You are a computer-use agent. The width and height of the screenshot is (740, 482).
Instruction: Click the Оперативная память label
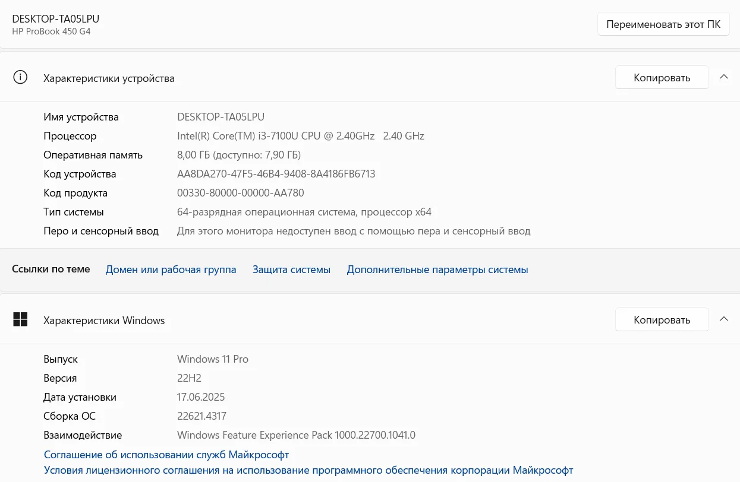click(x=93, y=155)
